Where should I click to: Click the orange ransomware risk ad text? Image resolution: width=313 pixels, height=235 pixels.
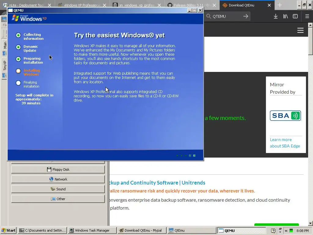pyautogui.click(x=182, y=191)
